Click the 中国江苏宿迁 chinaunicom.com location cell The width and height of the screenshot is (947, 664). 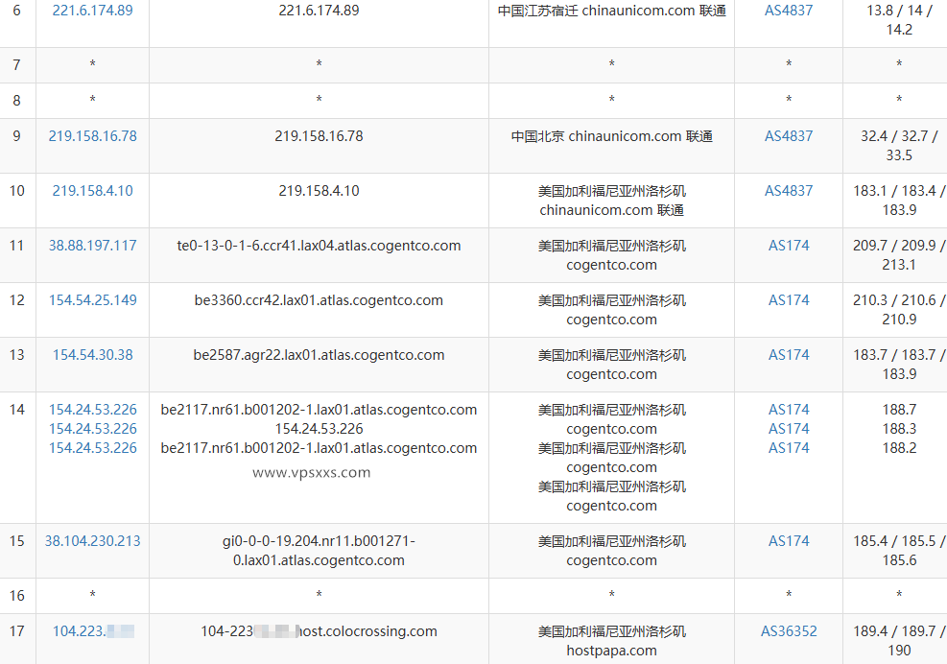pos(612,11)
